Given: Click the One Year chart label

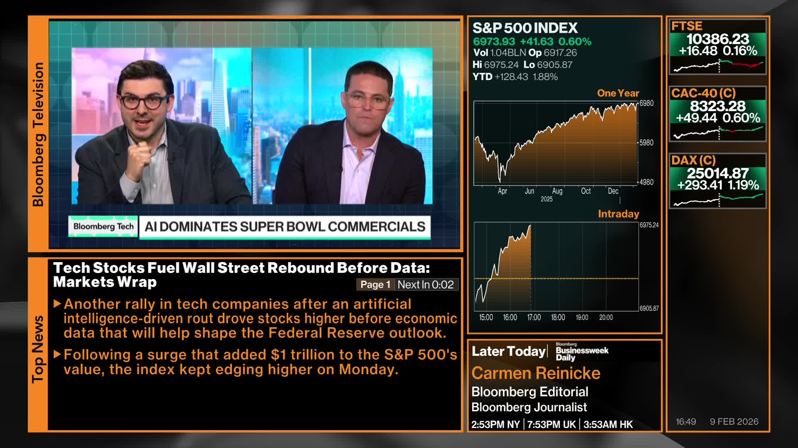Looking at the screenshot, I should coord(618,93).
